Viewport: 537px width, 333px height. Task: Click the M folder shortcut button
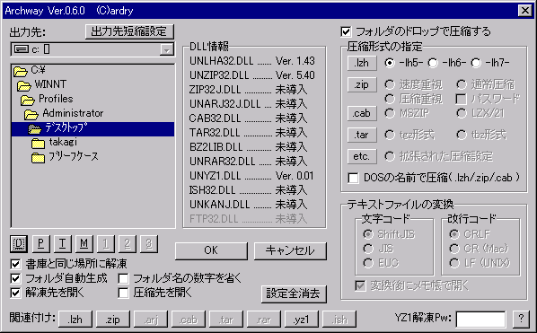click(x=84, y=243)
